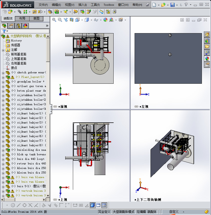
Task: Click the Measure ruler tool in the toolbar
Action: tap(101, 12)
